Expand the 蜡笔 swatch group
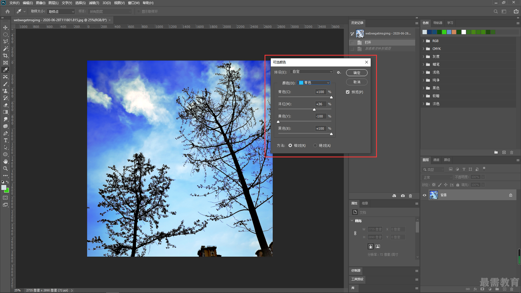The width and height of the screenshot is (521, 293). point(423,65)
